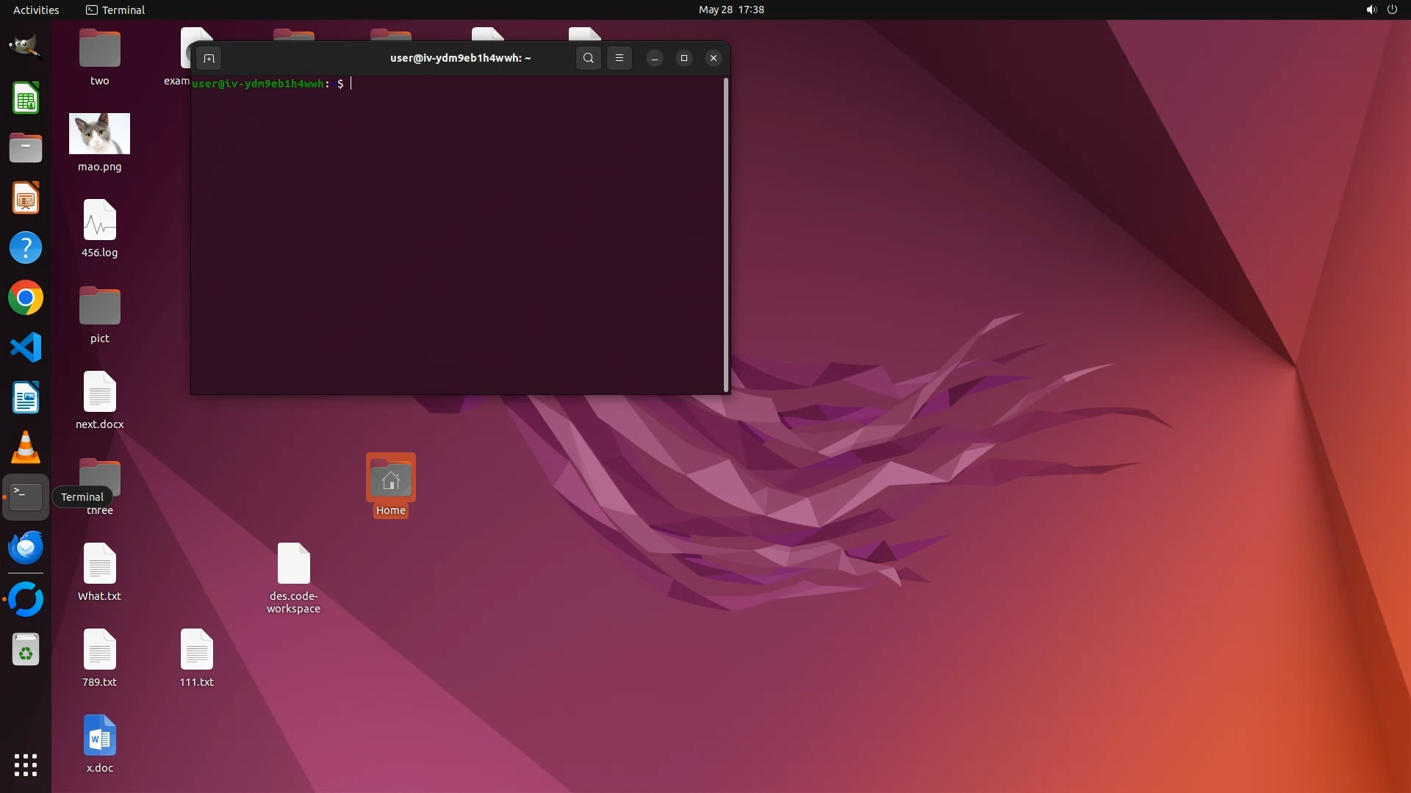Click the terminal search icon

(x=588, y=58)
